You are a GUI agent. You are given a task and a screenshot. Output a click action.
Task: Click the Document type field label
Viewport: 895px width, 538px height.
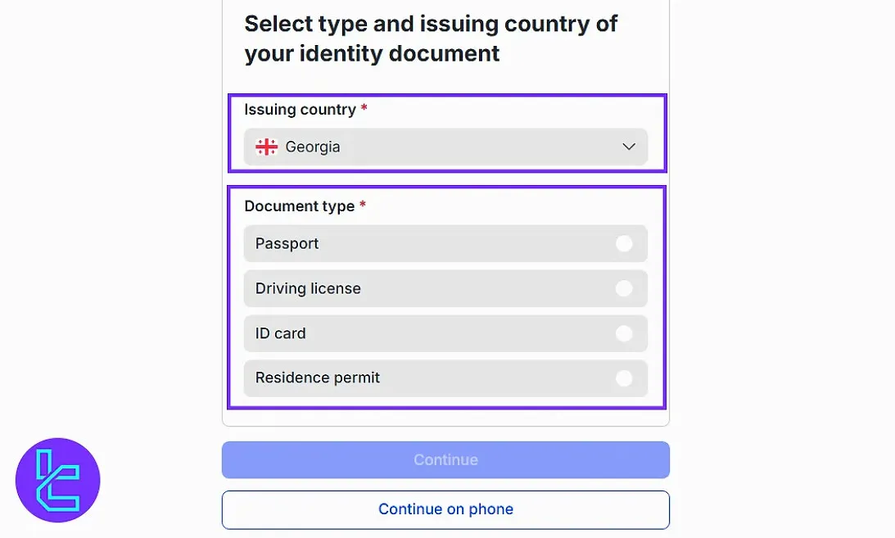299,206
